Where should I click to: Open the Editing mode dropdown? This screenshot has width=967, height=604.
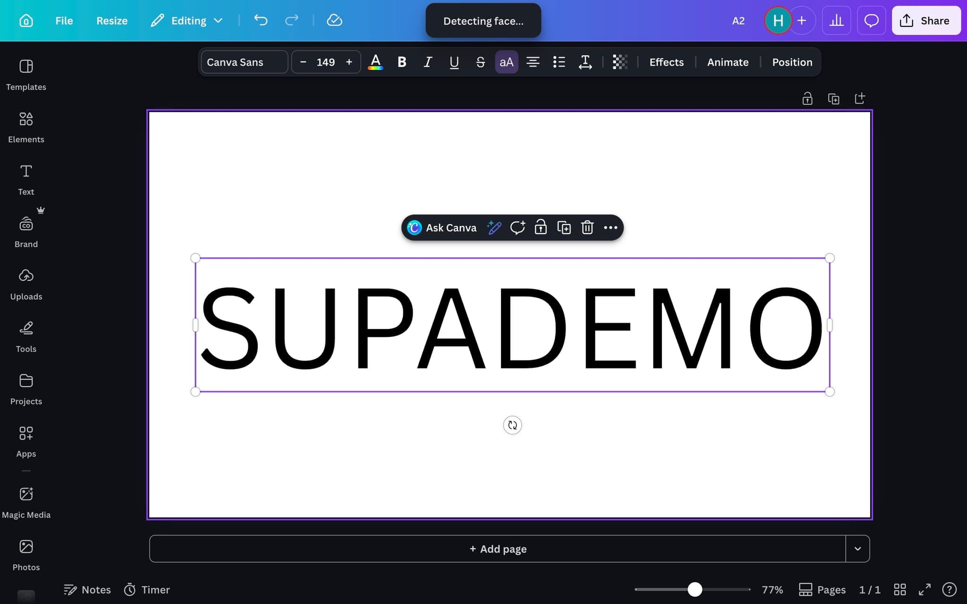(187, 20)
